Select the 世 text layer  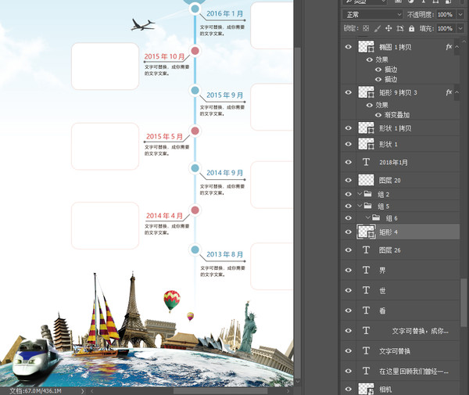coord(400,290)
